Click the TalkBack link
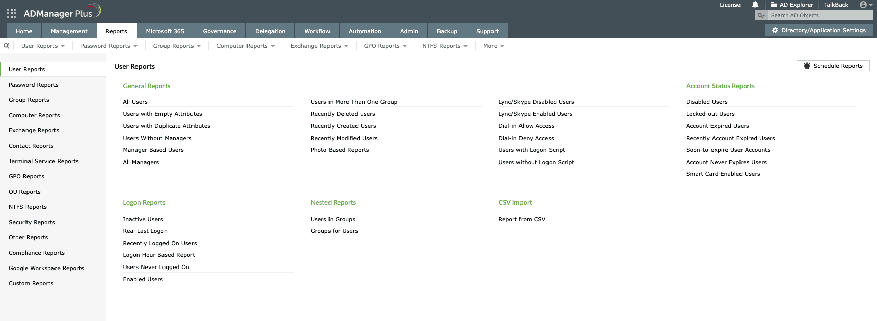Viewport: 877px width, 321px height. point(836,5)
